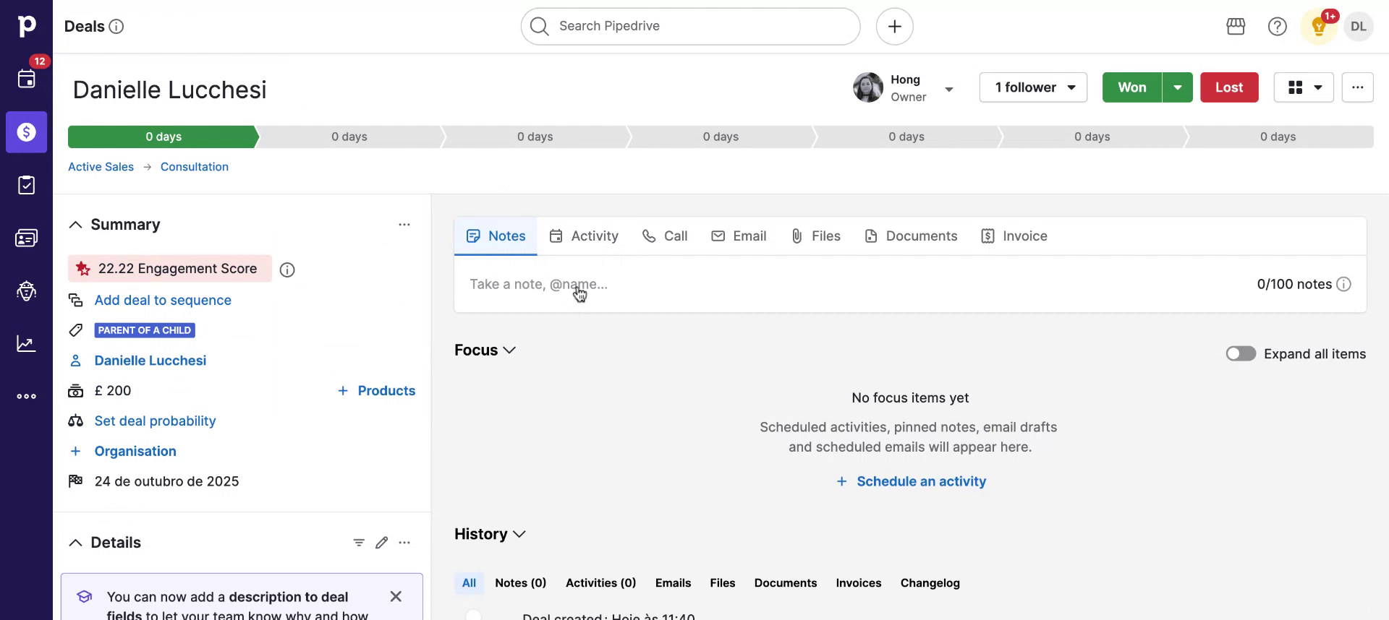
Task: Switch to the Files tab
Action: [815, 236]
